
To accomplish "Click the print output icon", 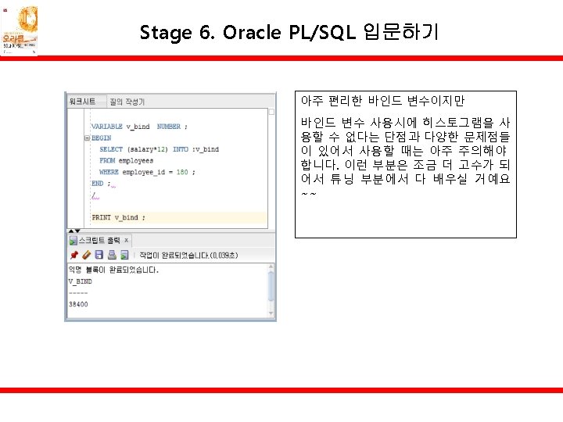I will click(112, 255).
